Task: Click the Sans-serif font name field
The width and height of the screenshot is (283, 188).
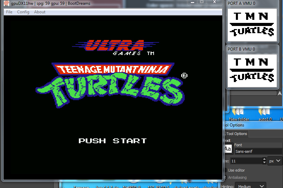Action: (258, 151)
